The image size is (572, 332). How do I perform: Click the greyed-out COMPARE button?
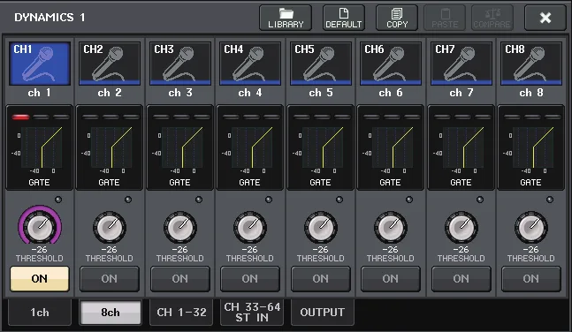[492, 18]
